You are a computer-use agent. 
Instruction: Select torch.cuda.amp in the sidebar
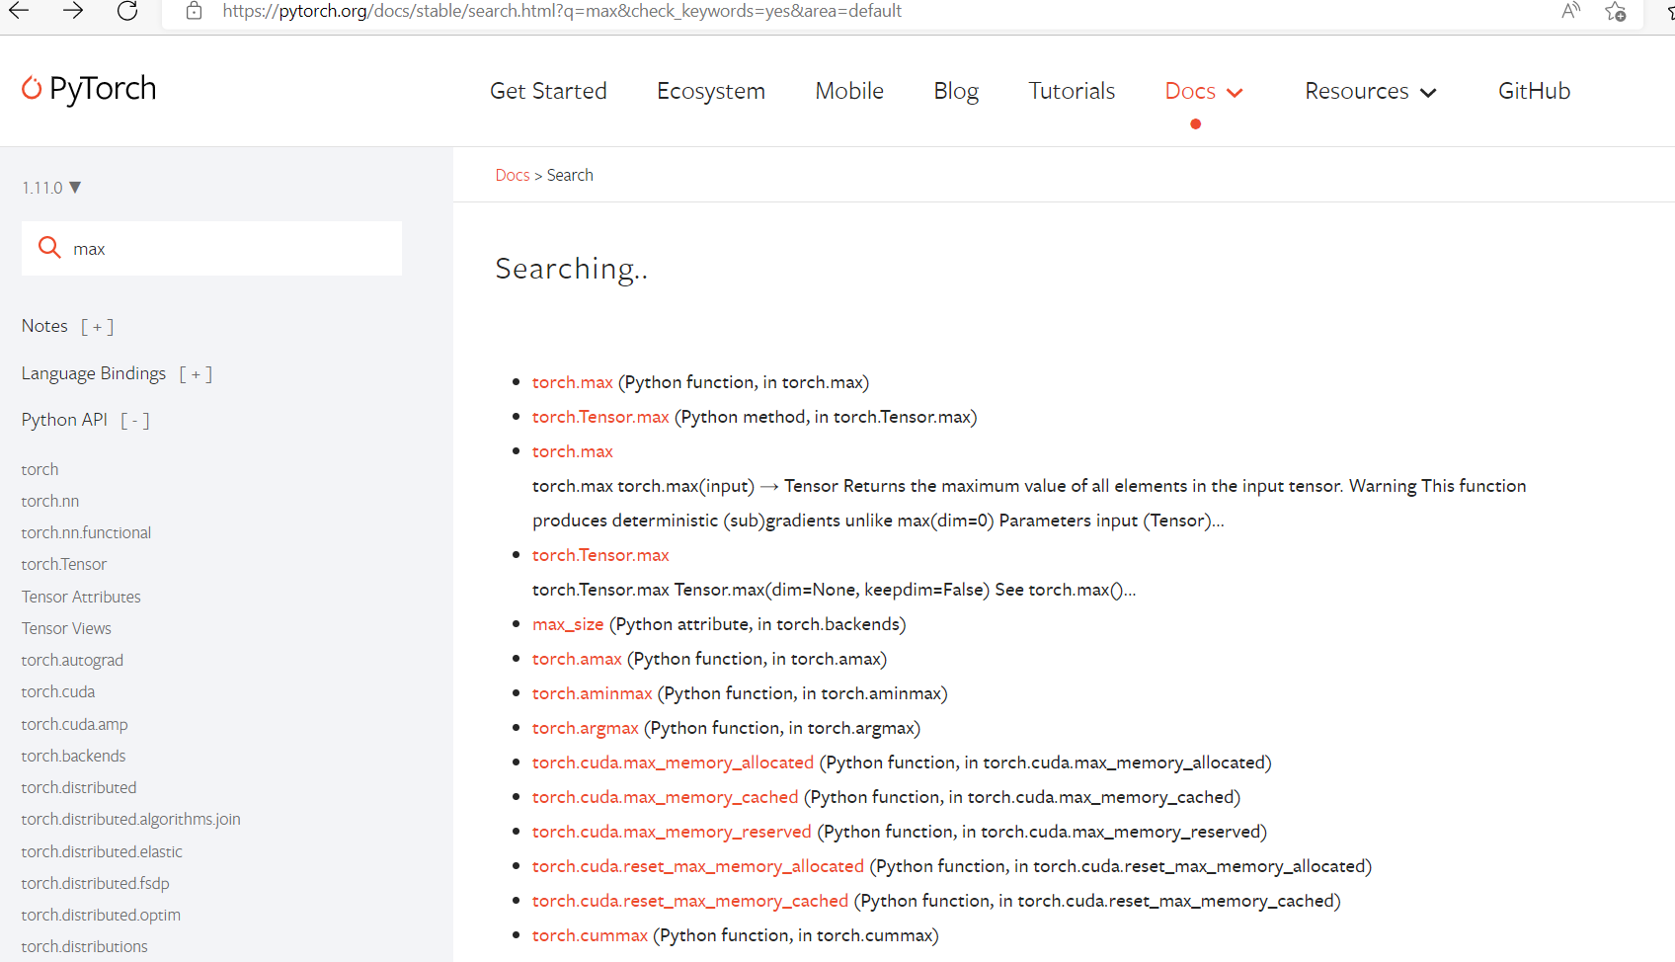[75, 724]
